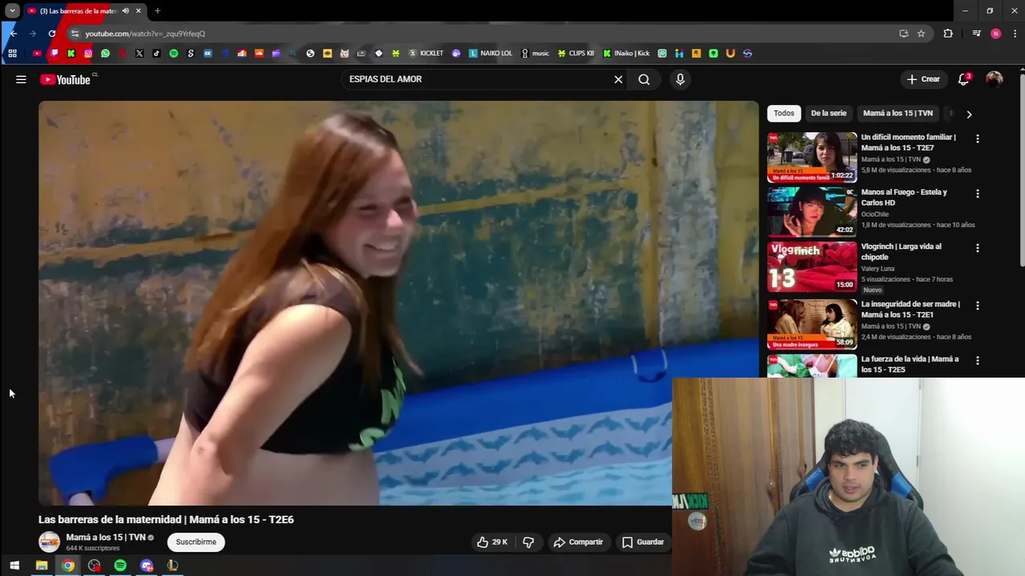Open the apps grid in bookmarks bar
The image size is (1025, 576).
tap(12, 54)
